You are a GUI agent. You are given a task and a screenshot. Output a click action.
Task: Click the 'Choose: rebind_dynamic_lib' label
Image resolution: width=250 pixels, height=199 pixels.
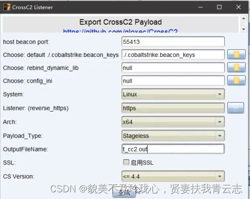pyautogui.click(x=41, y=68)
